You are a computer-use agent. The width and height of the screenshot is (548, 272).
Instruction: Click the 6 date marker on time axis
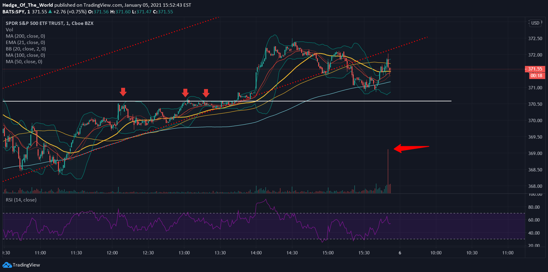point(400,253)
